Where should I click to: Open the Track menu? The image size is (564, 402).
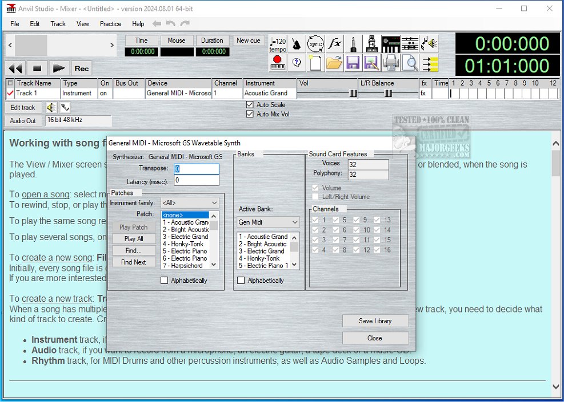point(58,24)
